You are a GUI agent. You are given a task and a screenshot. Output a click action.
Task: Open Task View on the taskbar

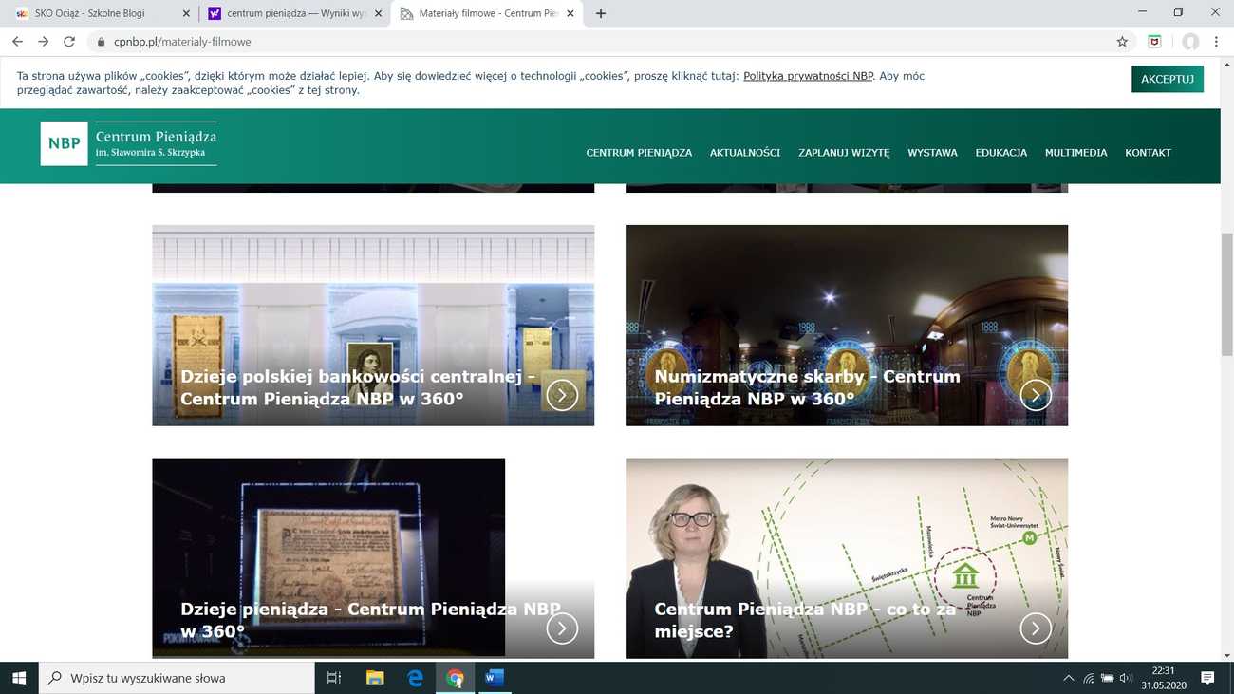coord(333,678)
